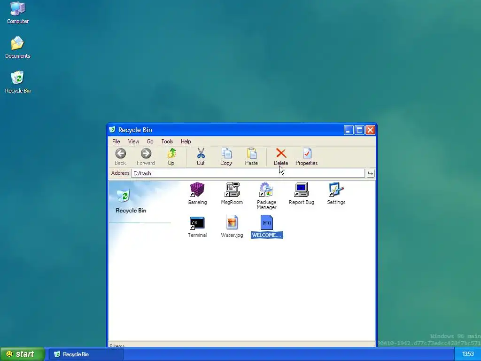Go up one folder level
This screenshot has width=481, height=361.
click(x=171, y=157)
